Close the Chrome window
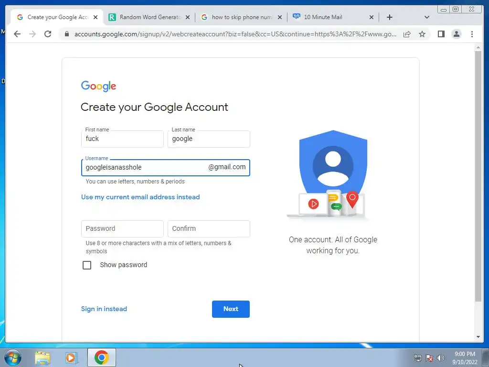489x367 pixels. click(472, 10)
